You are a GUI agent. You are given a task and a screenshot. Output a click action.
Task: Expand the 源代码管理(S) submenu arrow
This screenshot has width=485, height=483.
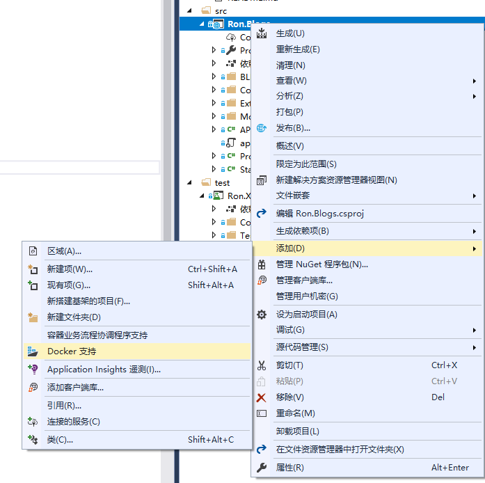point(475,347)
